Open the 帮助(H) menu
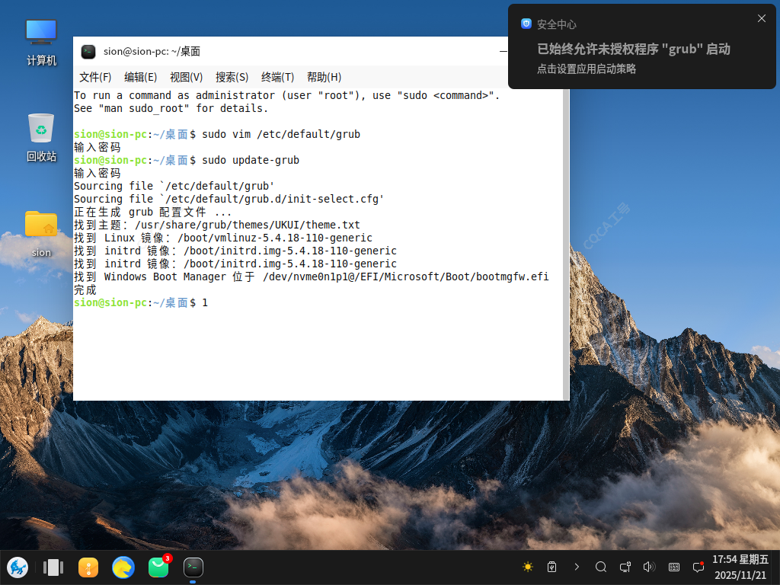This screenshot has height=585, width=780. point(324,77)
